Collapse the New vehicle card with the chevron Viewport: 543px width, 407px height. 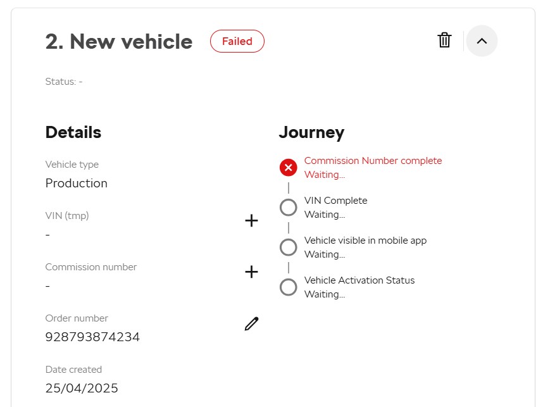482,41
